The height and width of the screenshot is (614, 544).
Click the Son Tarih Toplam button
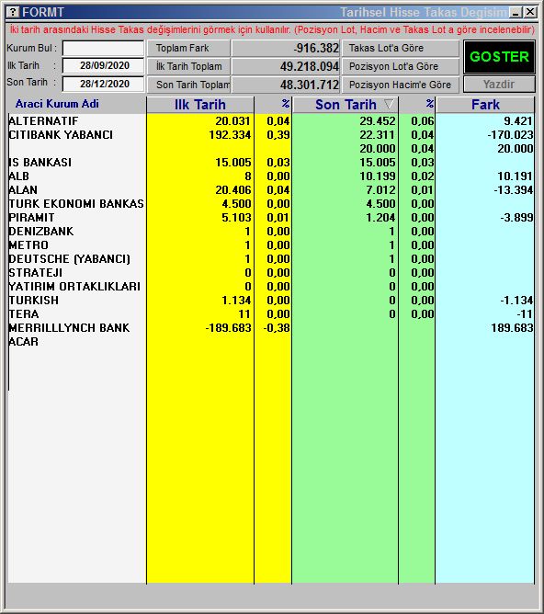click(188, 85)
